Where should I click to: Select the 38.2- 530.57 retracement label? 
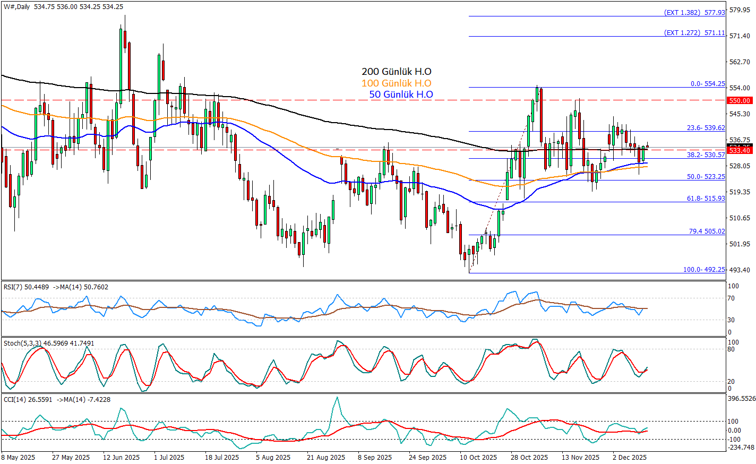(706, 154)
